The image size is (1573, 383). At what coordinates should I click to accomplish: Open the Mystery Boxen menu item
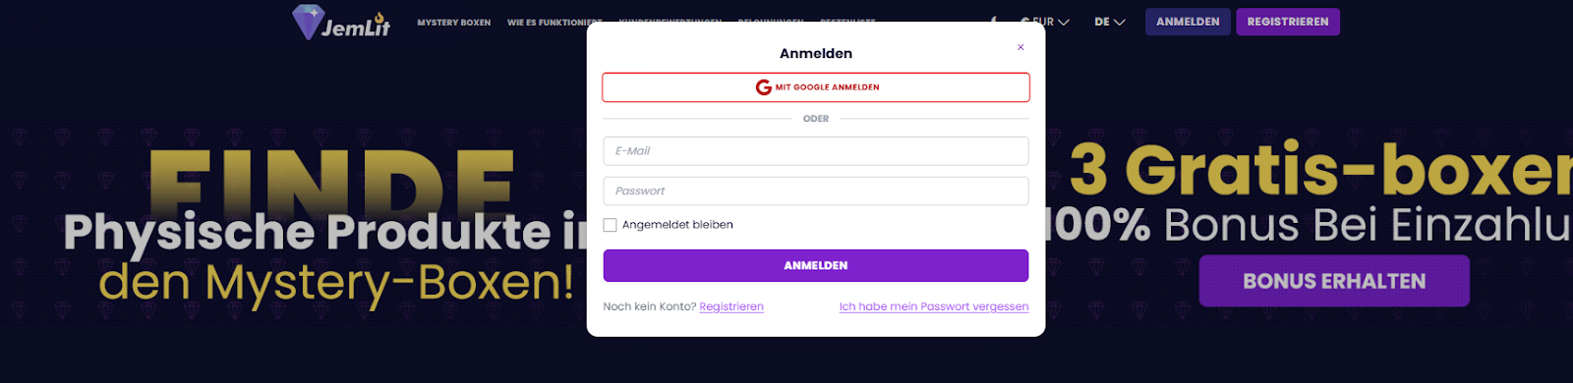click(453, 23)
